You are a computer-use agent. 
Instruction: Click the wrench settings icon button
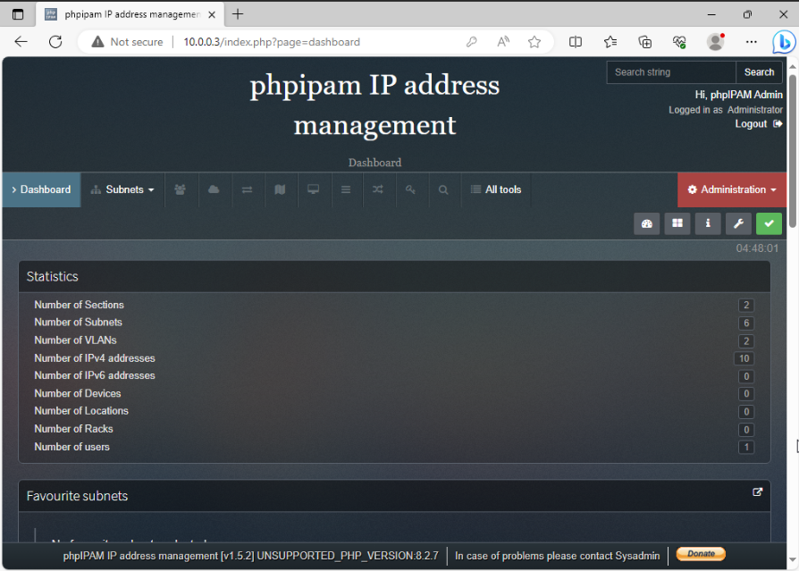click(738, 223)
